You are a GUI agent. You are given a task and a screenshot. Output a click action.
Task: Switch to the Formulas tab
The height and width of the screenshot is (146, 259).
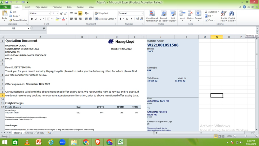[x=57, y=7]
